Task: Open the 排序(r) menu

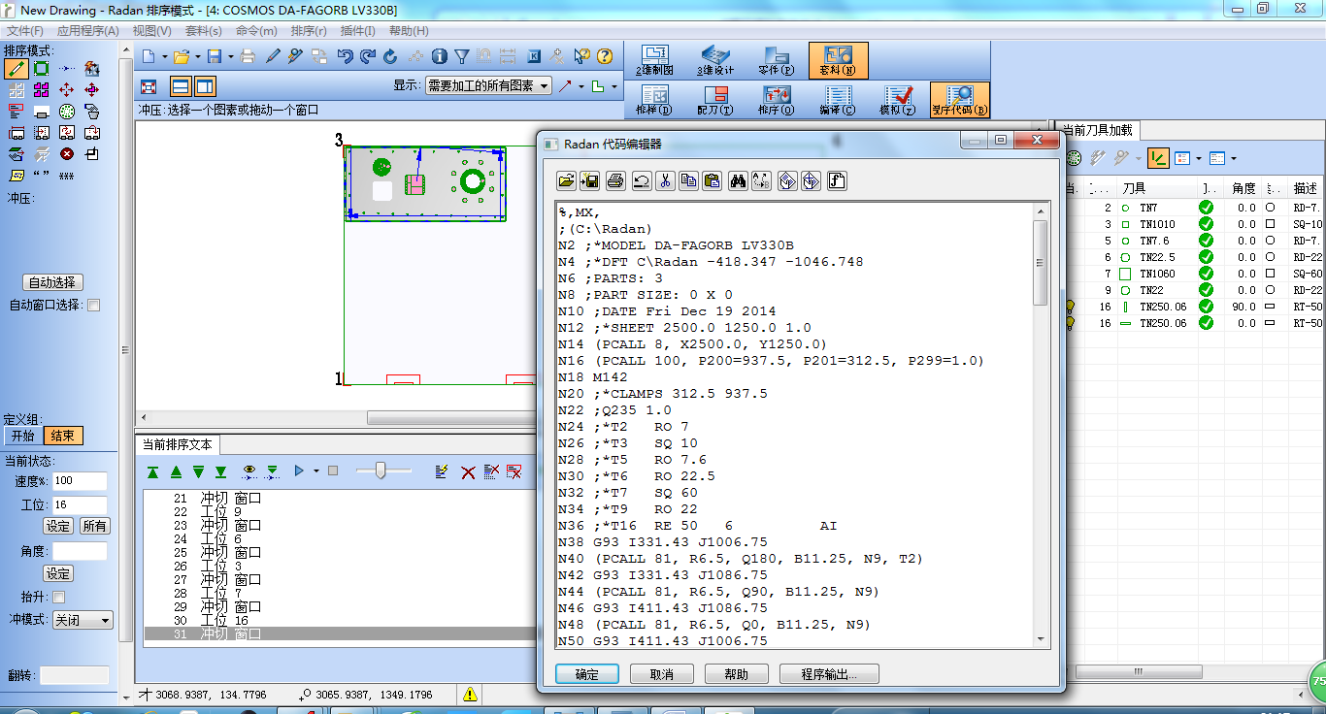Action: click(309, 31)
